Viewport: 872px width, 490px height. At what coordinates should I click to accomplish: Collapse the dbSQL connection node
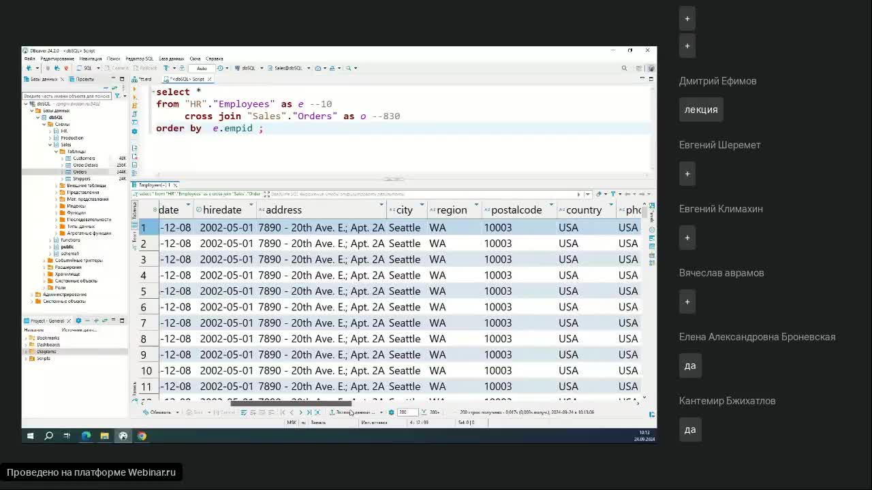(x=26, y=104)
